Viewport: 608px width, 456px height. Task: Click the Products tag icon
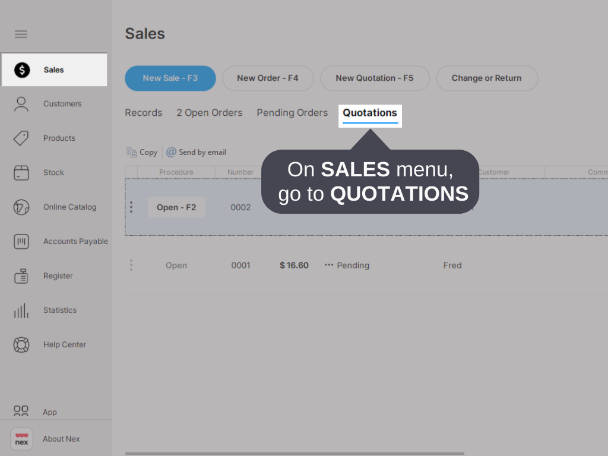(x=21, y=138)
